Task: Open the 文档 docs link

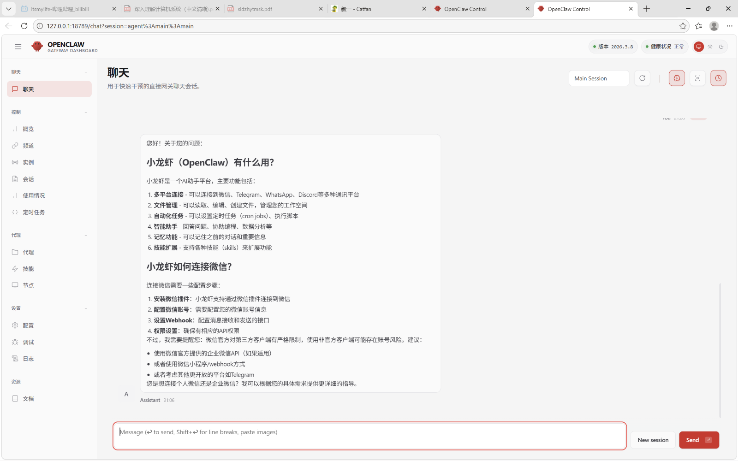Action: (x=49, y=399)
